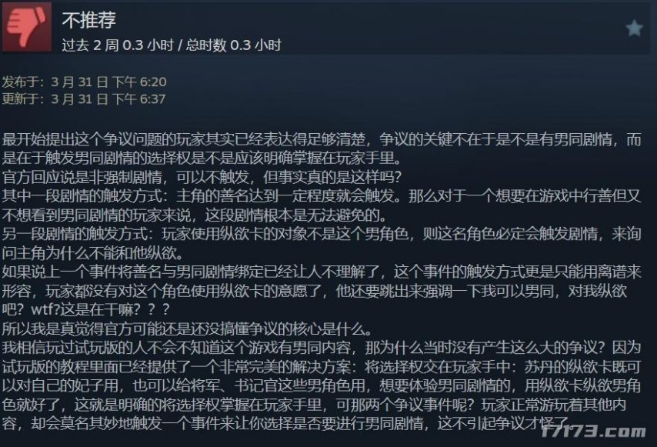Image resolution: width=657 pixels, height=447 pixels.
Task: Click the line starting 试玩版的教程里面
Action: tap(322, 367)
